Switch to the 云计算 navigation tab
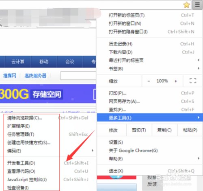 coord(18,62)
